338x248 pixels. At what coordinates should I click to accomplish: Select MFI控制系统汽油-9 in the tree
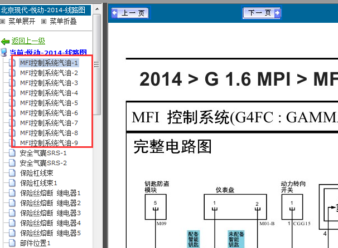pyautogui.click(x=49, y=143)
